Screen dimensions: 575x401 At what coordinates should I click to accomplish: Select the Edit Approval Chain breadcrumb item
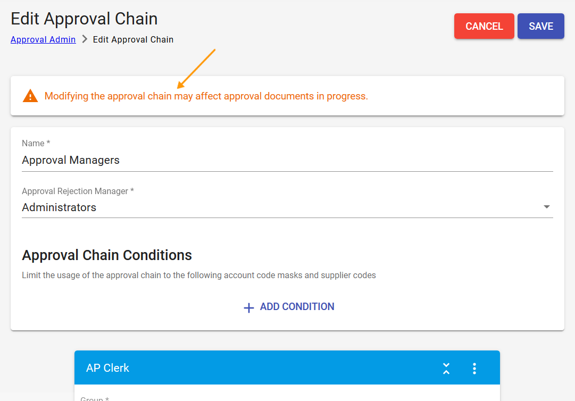coord(133,39)
